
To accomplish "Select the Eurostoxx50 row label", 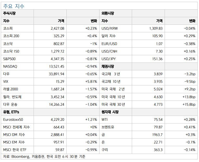I will pos(13,120).
